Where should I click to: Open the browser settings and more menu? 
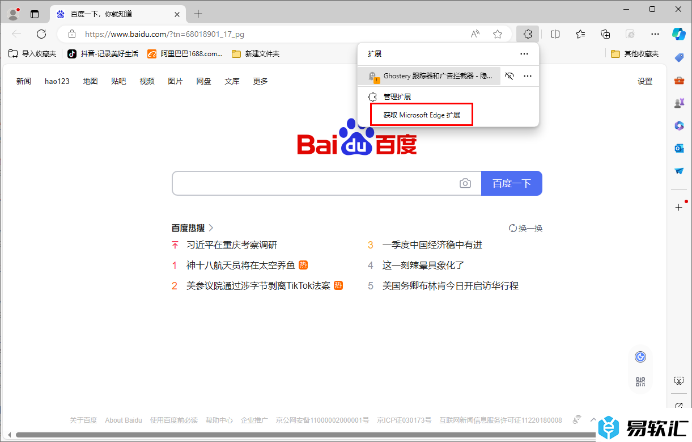pyautogui.click(x=655, y=34)
